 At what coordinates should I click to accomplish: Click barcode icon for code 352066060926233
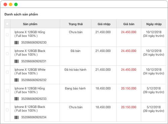[16, 99]
